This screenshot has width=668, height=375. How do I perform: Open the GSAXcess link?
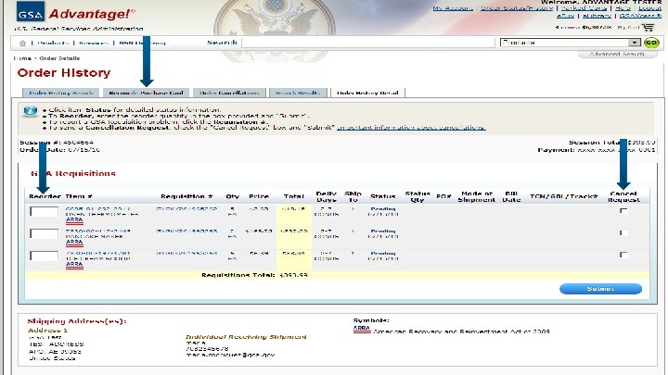click(x=640, y=16)
